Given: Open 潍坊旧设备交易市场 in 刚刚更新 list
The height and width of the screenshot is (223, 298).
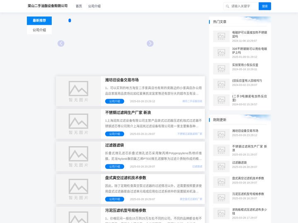Looking at the screenshot, I should tap(245, 130).
